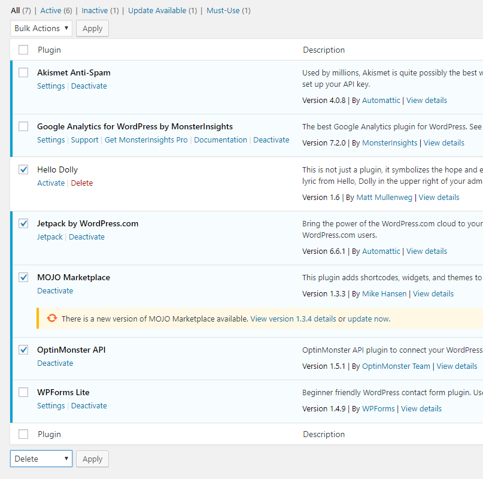View details for Akismet Anti-Spam
Viewport: 483px width, 479px height.
427,101
